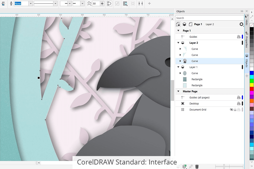Select the second Curve in Layer 2
Viewport: 254px width, 169px height.
pos(210,55)
